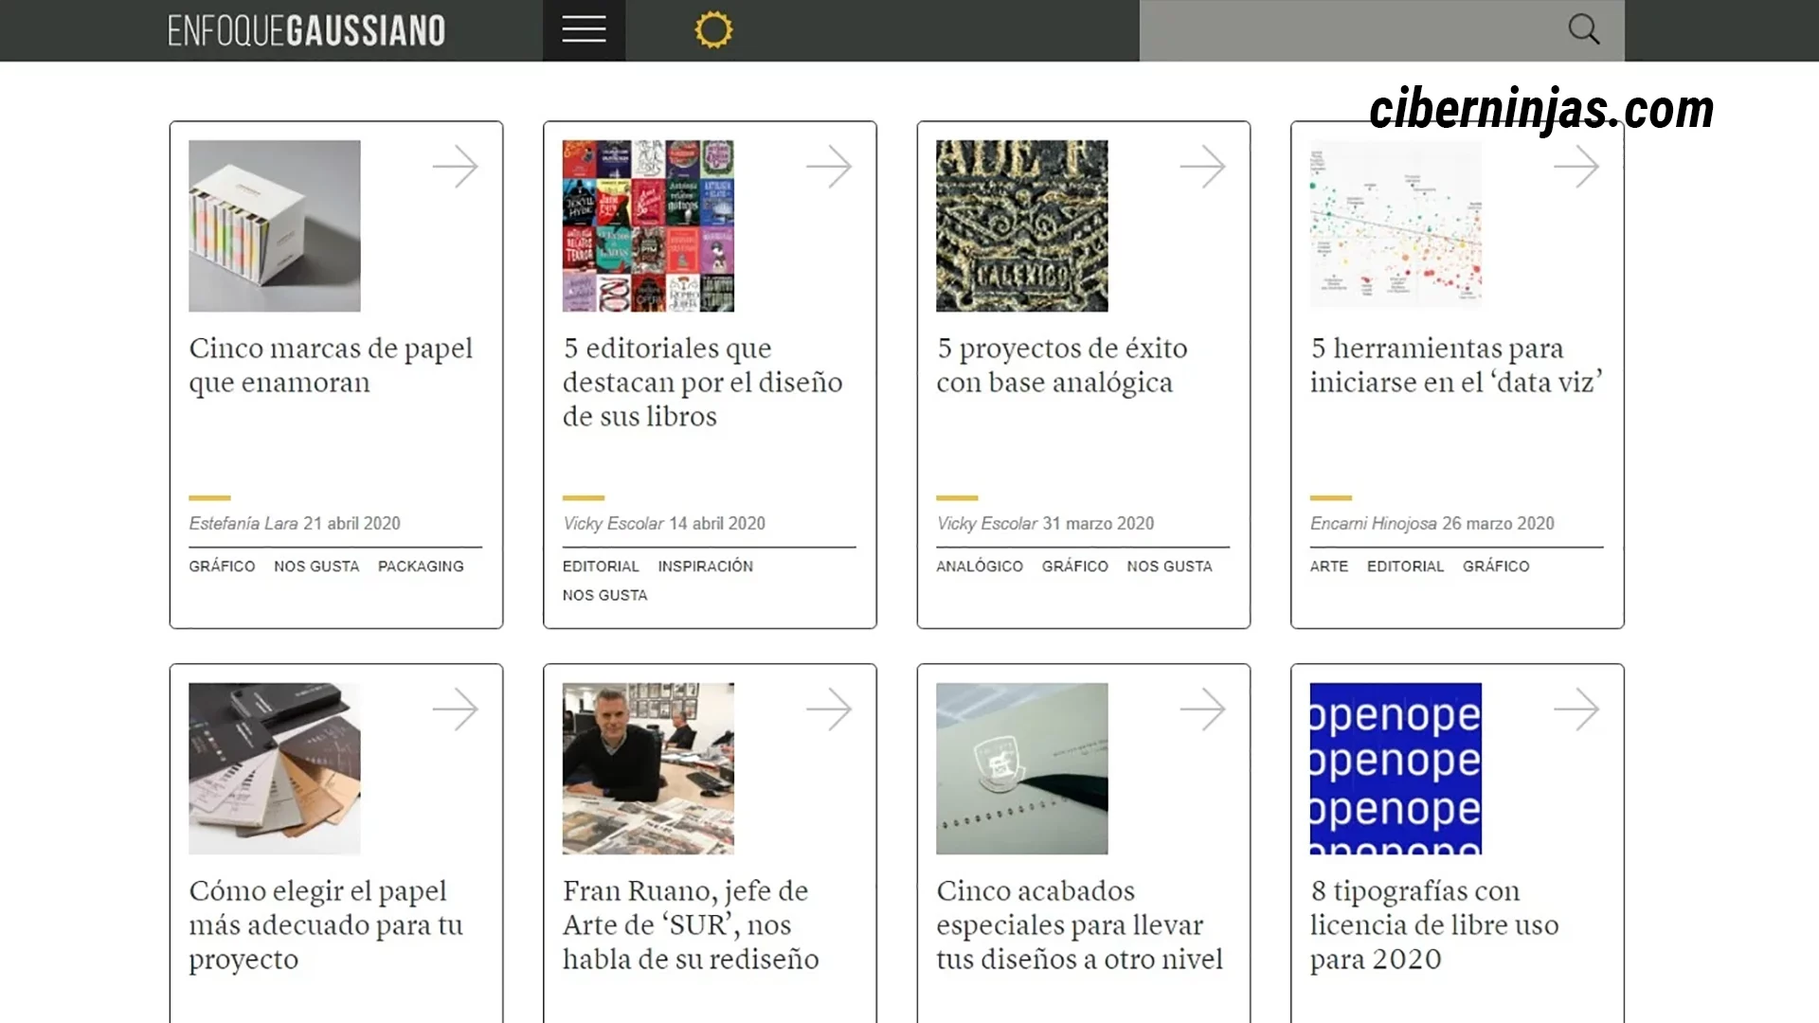Viewport: 1819px width, 1023px height.
Task: Open '5 herramientas para iniciarse en data viz'
Action: coord(1456,366)
